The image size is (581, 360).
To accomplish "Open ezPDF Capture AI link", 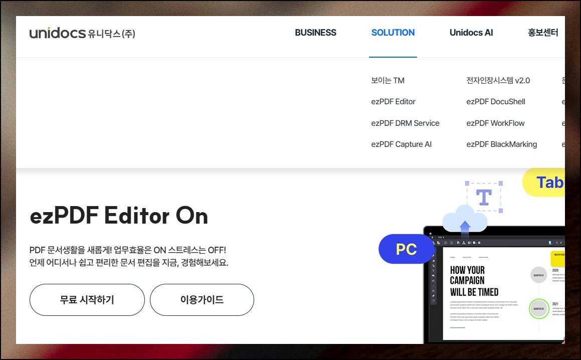I will click(x=402, y=144).
